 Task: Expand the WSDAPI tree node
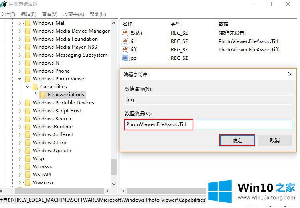[x=20, y=175]
